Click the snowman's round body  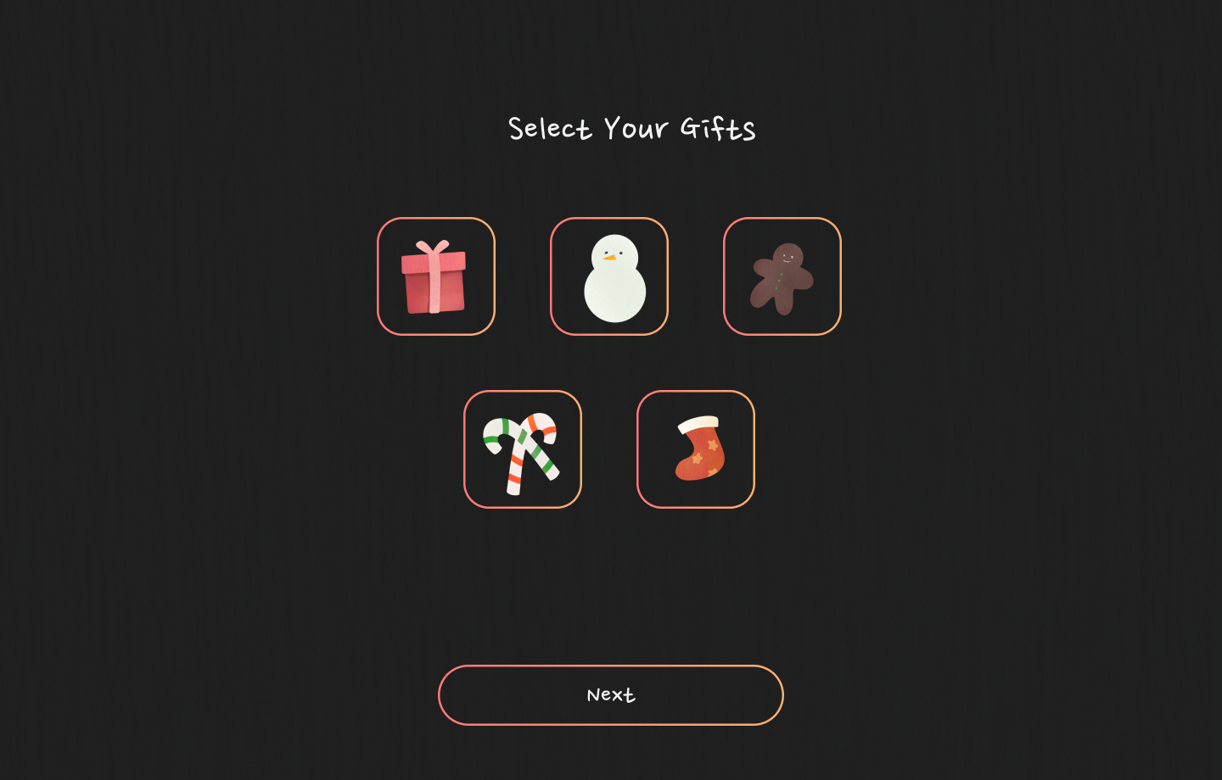point(615,292)
